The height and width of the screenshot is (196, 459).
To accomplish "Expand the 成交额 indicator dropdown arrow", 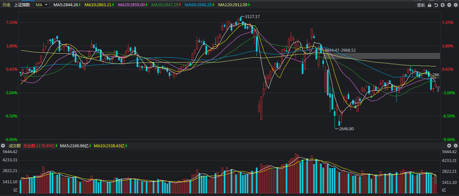I will point(3,146).
